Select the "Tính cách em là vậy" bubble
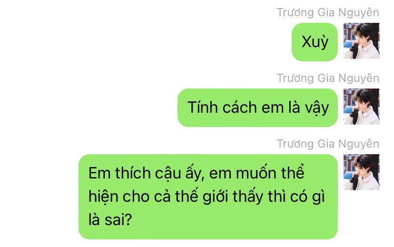394x247 pixels. pos(257,108)
